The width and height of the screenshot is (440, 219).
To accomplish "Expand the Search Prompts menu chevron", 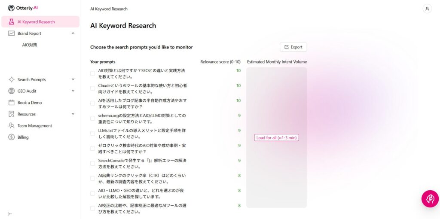I will pos(73,79).
